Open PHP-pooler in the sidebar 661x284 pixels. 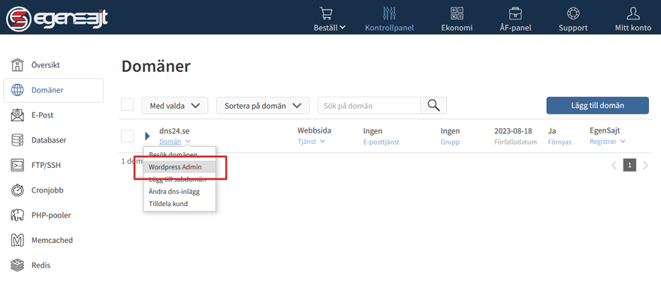51,215
